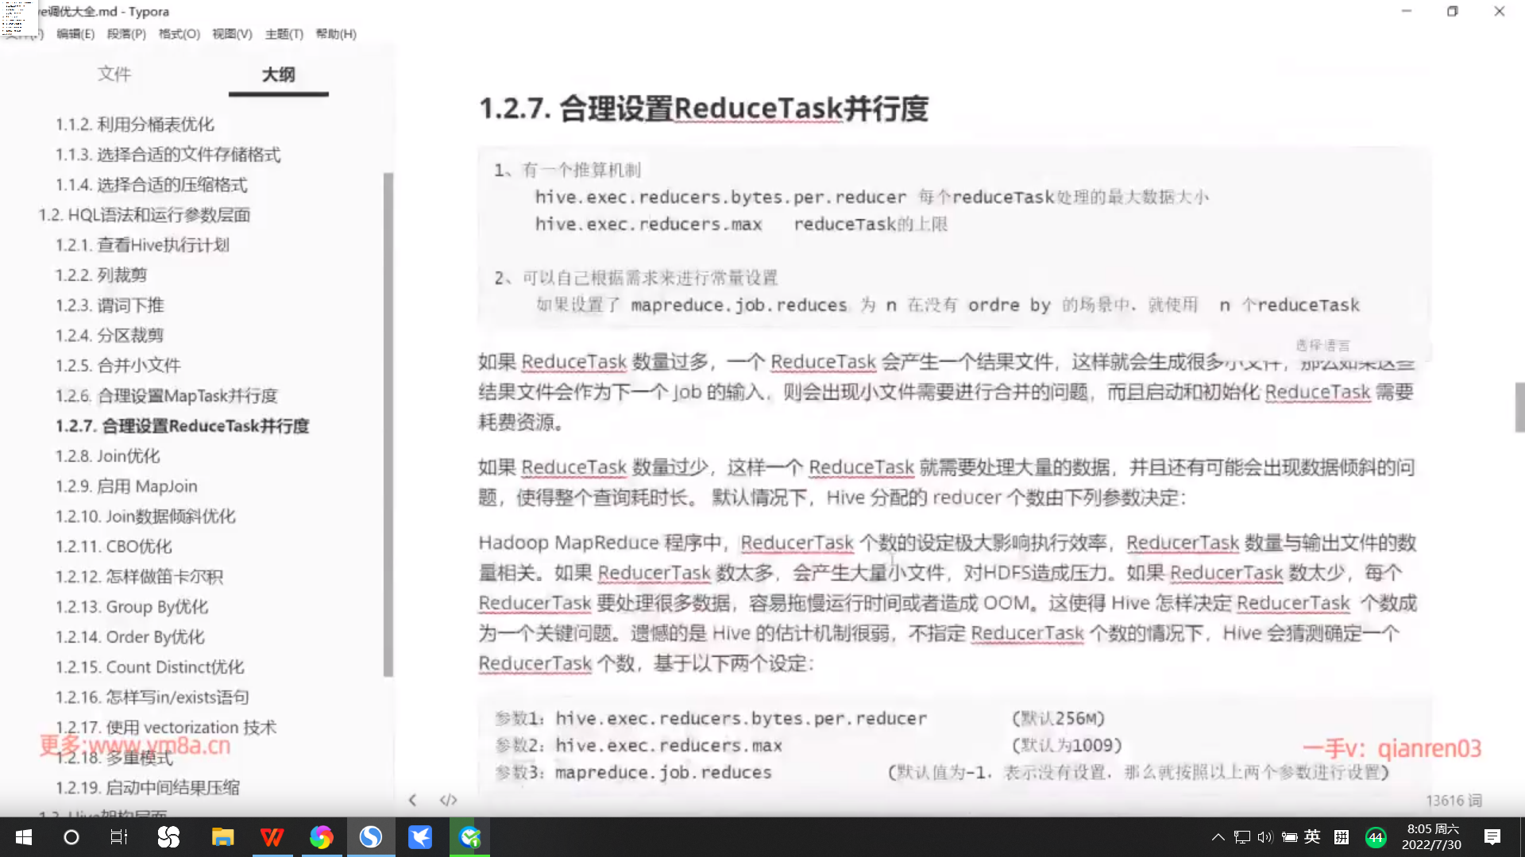This screenshot has height=857, width=1525.
Task: Open the Task View icon
Action: [119, 837]
